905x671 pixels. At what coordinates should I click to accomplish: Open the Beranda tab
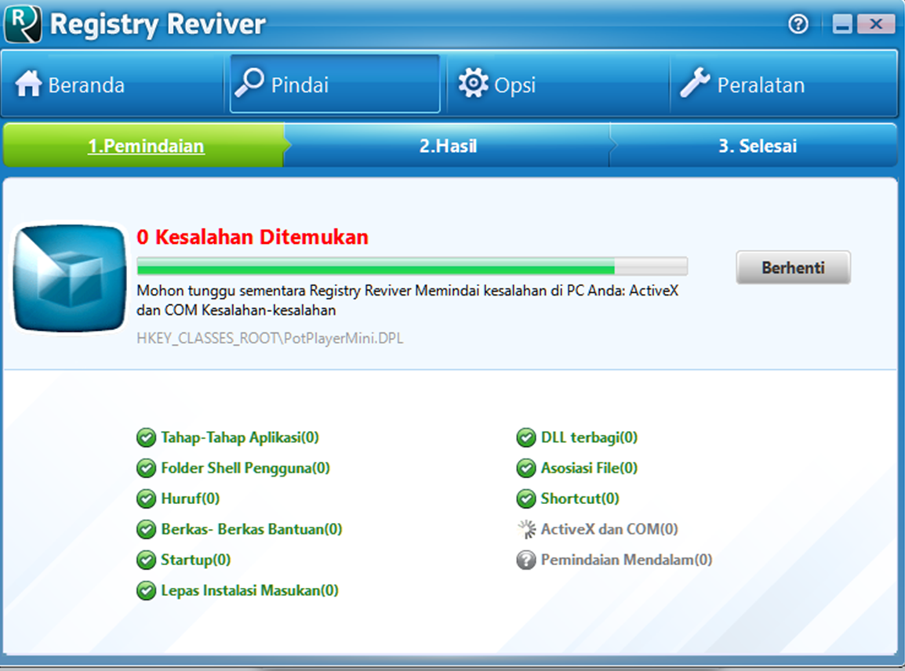pyautogui.click(x=113, y=84)
